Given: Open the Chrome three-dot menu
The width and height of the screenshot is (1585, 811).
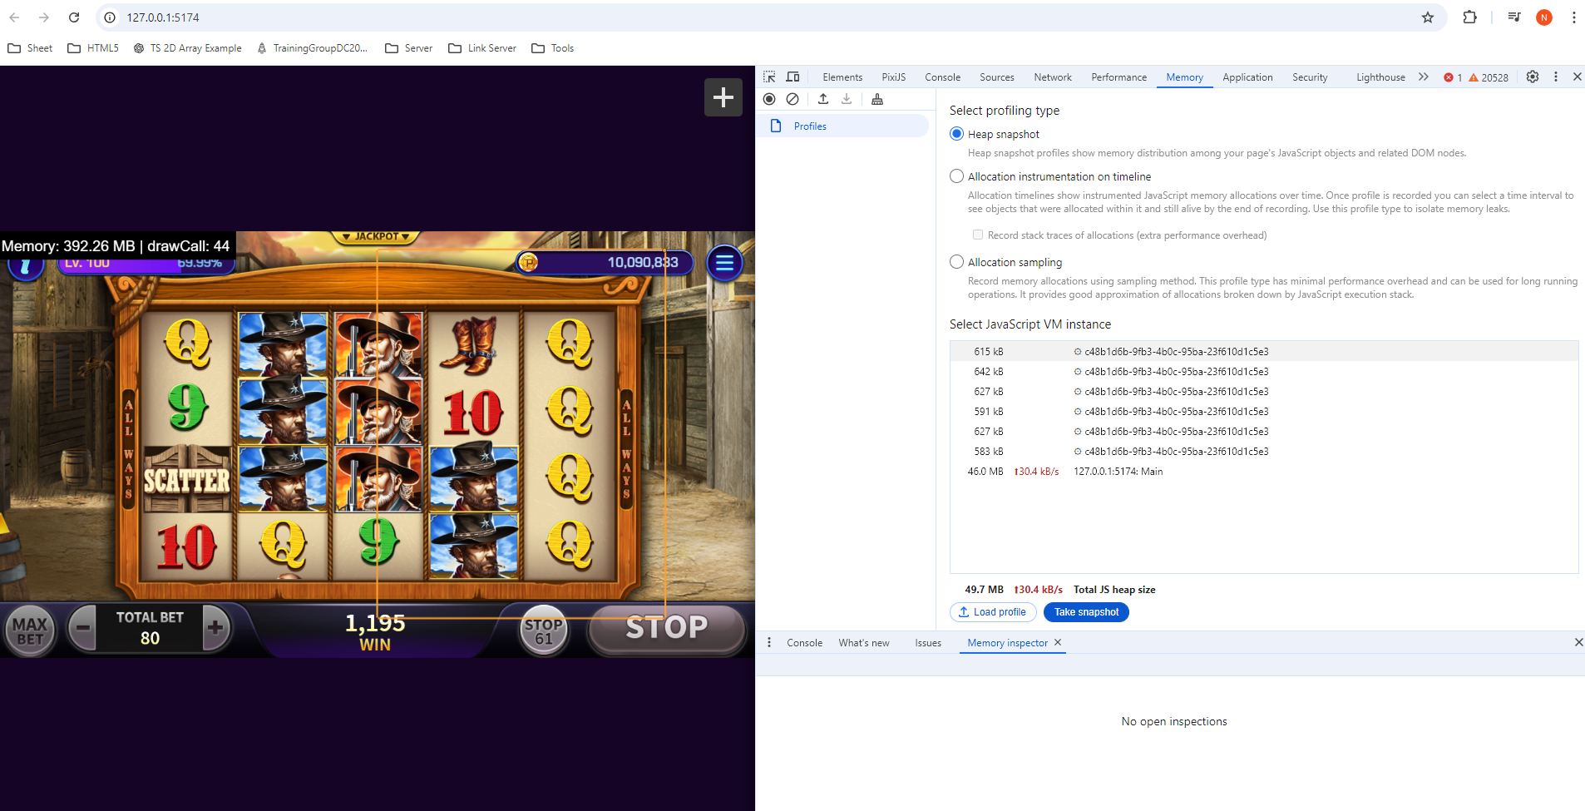Looking at the screenshot, I should tap(1574, 17).
